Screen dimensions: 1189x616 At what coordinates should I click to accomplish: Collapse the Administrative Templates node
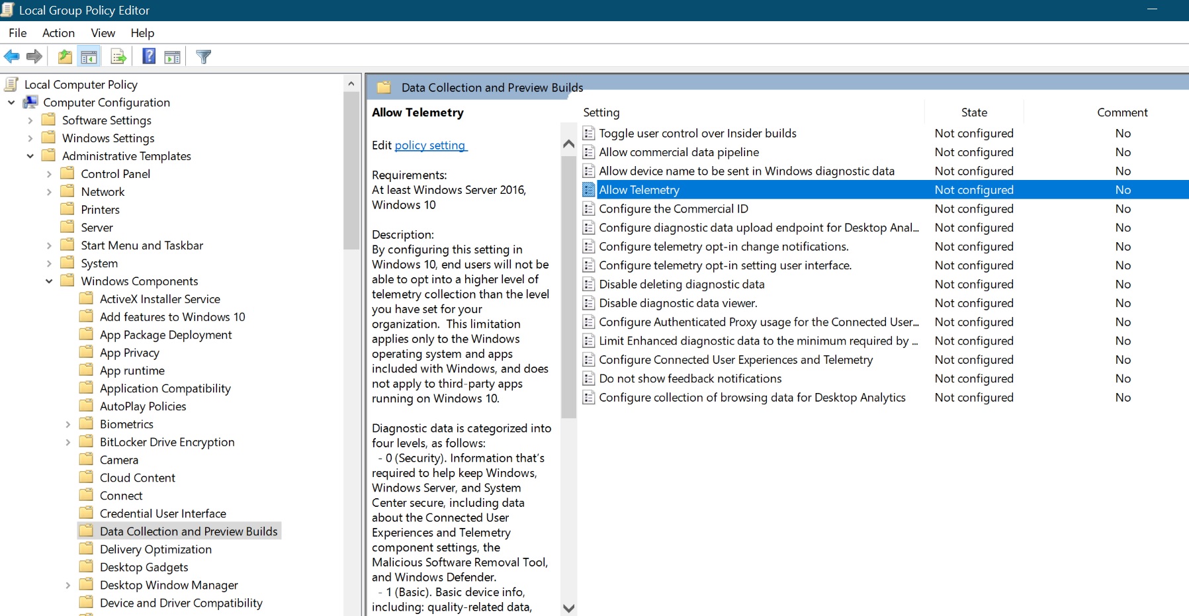tap(30, 155)
